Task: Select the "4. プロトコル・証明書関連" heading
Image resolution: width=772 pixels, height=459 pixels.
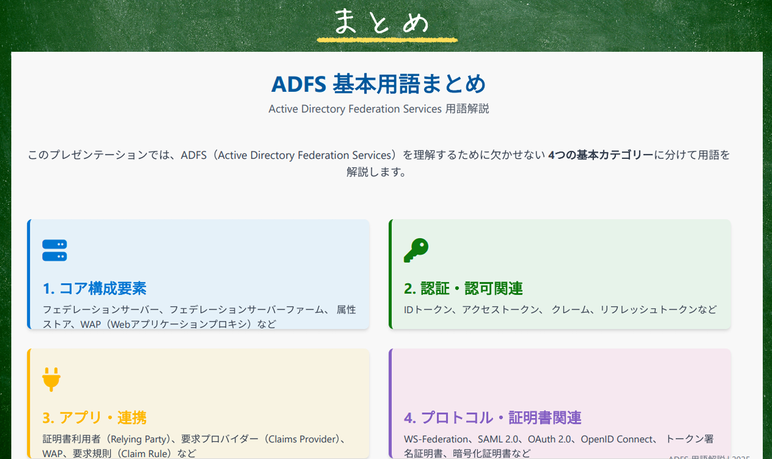Action: point(492,417)
